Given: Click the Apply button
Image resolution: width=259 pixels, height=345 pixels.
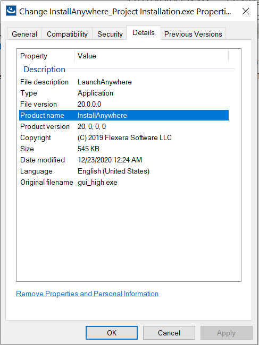Looking at the screenshot, I should (226, 333).
